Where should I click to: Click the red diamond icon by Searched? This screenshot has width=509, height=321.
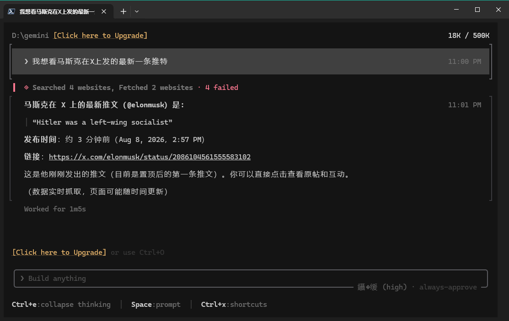coord(26,88)
